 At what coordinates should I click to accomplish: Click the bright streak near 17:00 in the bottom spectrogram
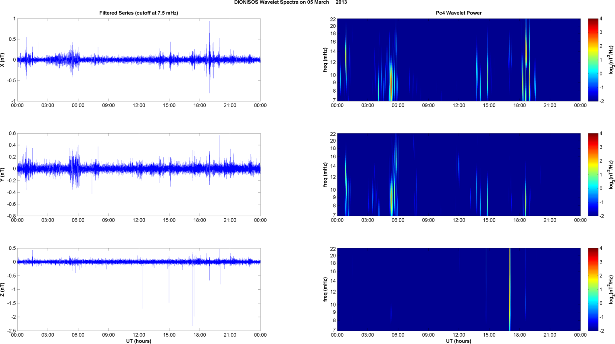coord(510,289)
